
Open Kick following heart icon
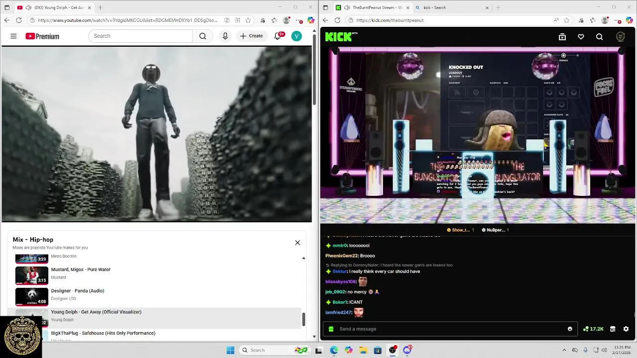click(x=581, y=37)
